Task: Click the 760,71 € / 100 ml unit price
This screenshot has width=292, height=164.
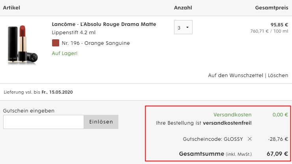Action: point(269,31)
